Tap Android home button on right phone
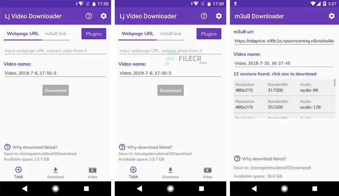 pos(284,189)
